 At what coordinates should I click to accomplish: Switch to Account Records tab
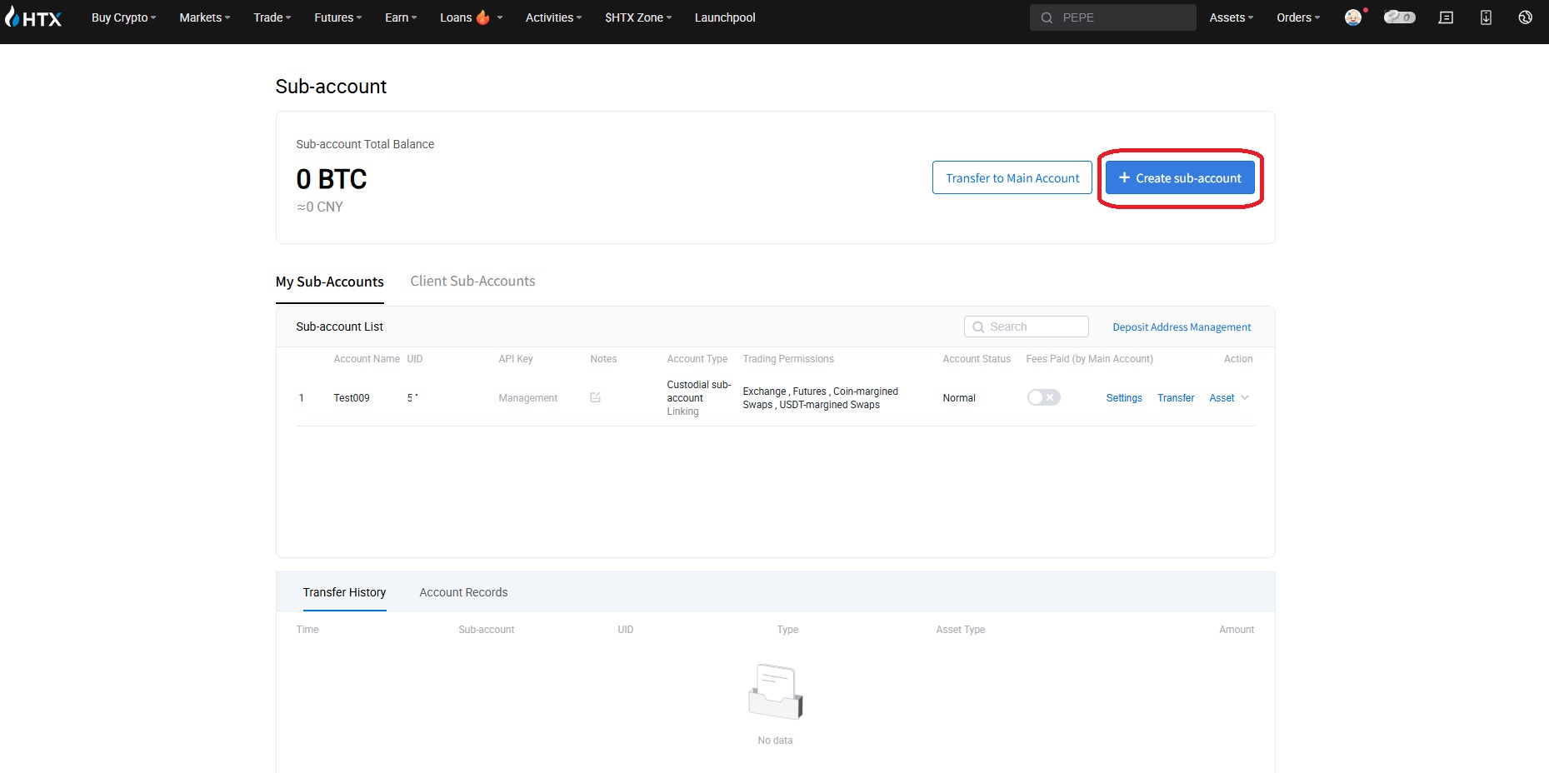click(x=463, y=592)
